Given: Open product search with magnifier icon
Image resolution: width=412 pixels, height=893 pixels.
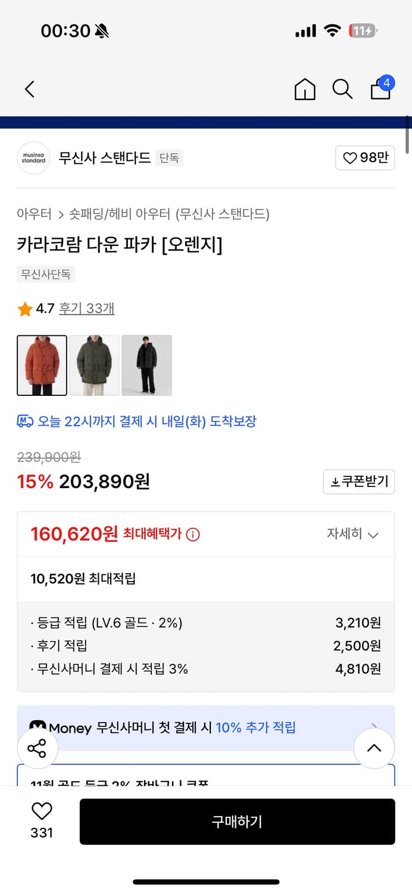Looking at the screenshot, I should (342, 89).
